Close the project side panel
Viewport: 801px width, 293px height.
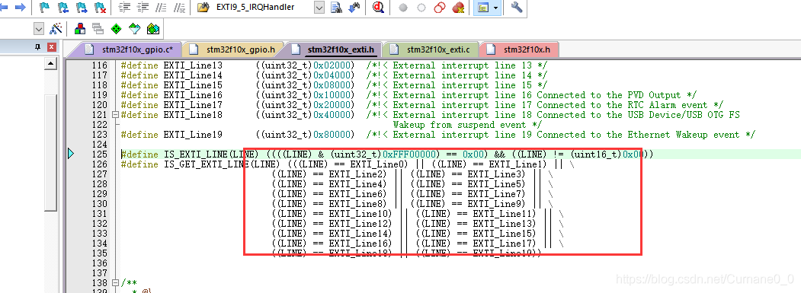pyautogui.click(x=51, y=47)
